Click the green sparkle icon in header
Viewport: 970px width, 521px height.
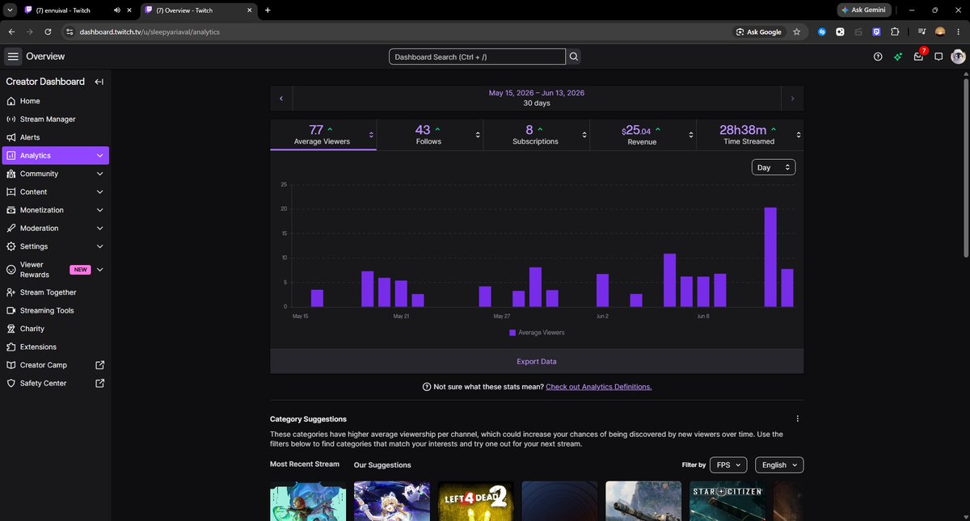pos(898,57)
